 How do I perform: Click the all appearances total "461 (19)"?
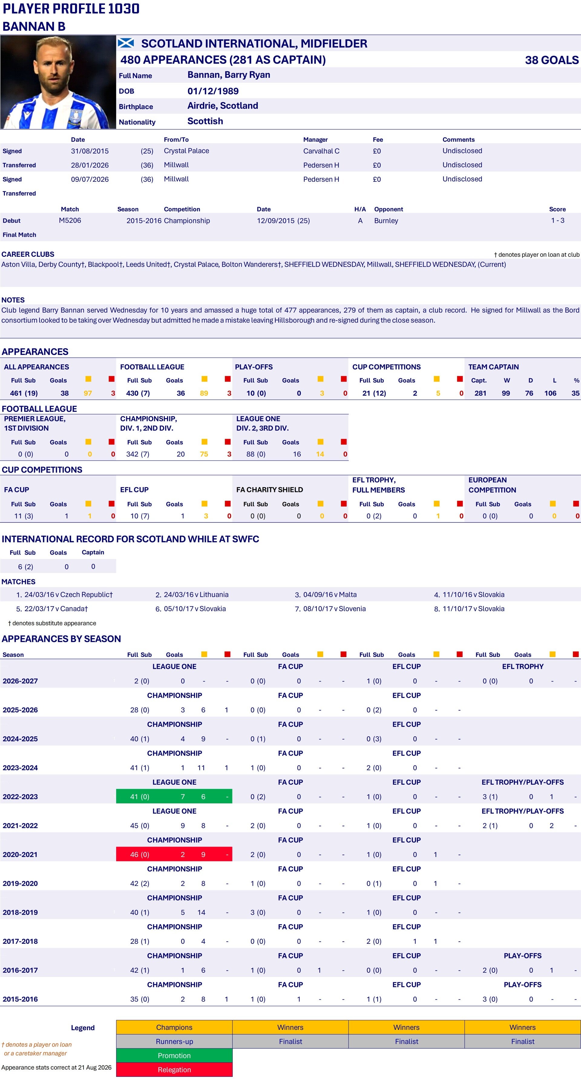[x=24, y=393]
